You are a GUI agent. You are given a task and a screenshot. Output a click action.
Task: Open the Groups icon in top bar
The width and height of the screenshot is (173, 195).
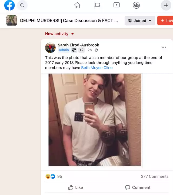pos(136,5)
